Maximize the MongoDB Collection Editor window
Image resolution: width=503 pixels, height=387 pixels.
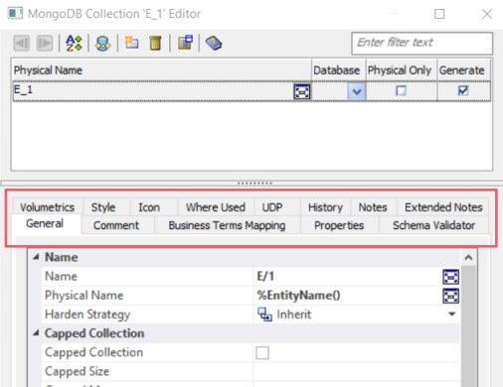pyautogui.click(x=439, y=14)
